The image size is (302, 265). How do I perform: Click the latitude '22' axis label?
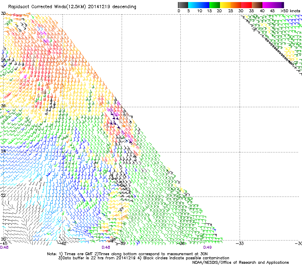(3, 196)
